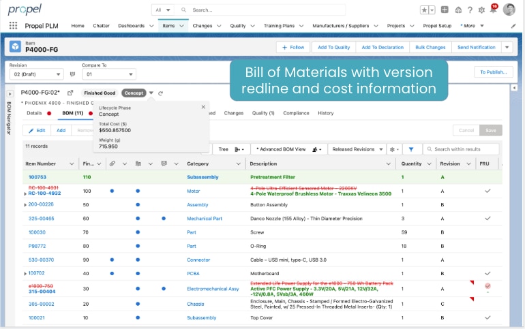Click the filter funnel icon in BOM toolbar
This screenshot has width=525, height=329.
tap(411, 149)
